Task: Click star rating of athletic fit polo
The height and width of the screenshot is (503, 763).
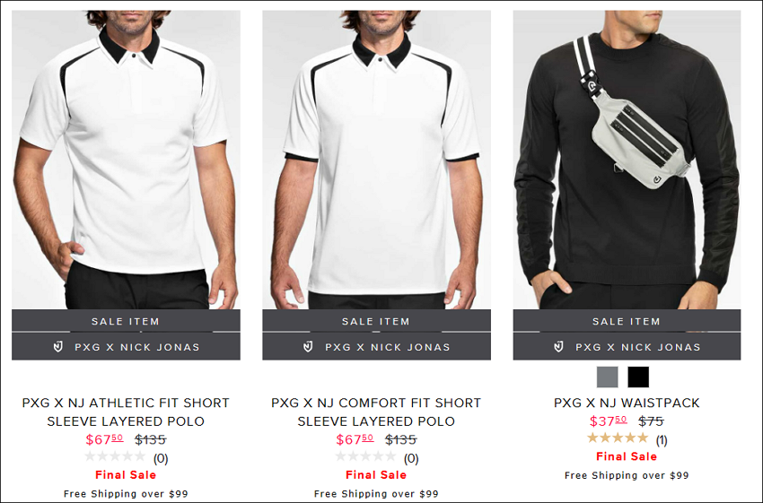Action: point(115,457)
